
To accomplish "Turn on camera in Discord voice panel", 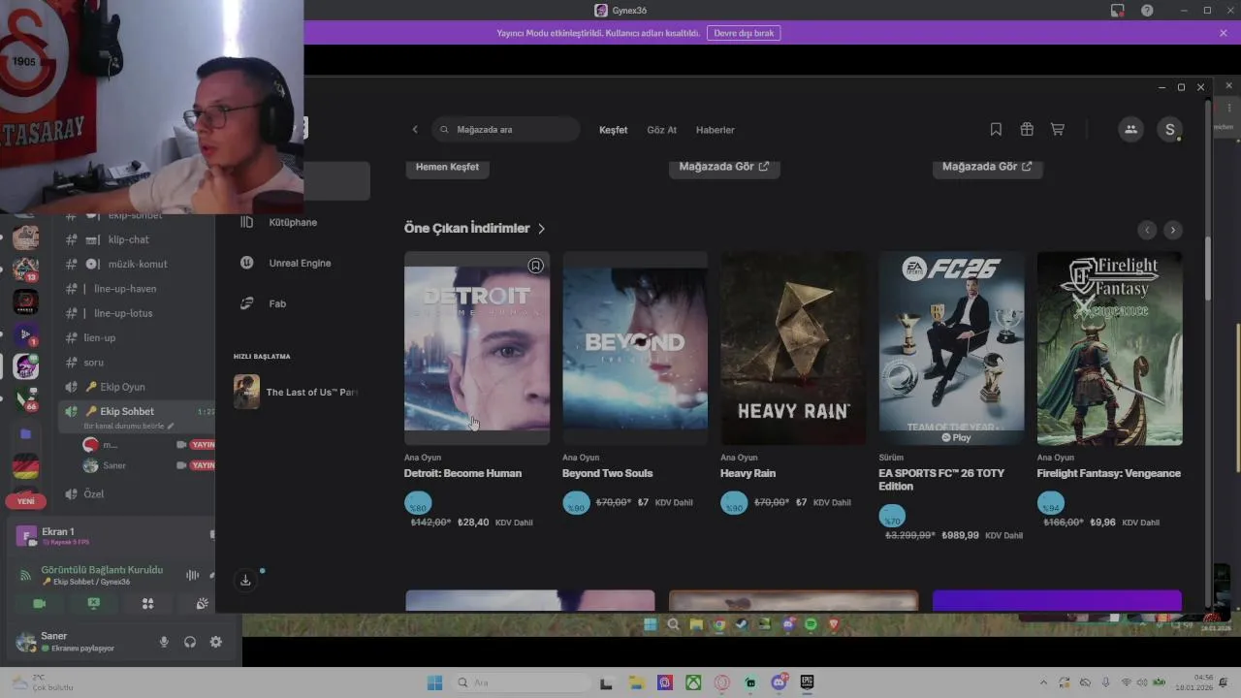I will coord(39,603).
